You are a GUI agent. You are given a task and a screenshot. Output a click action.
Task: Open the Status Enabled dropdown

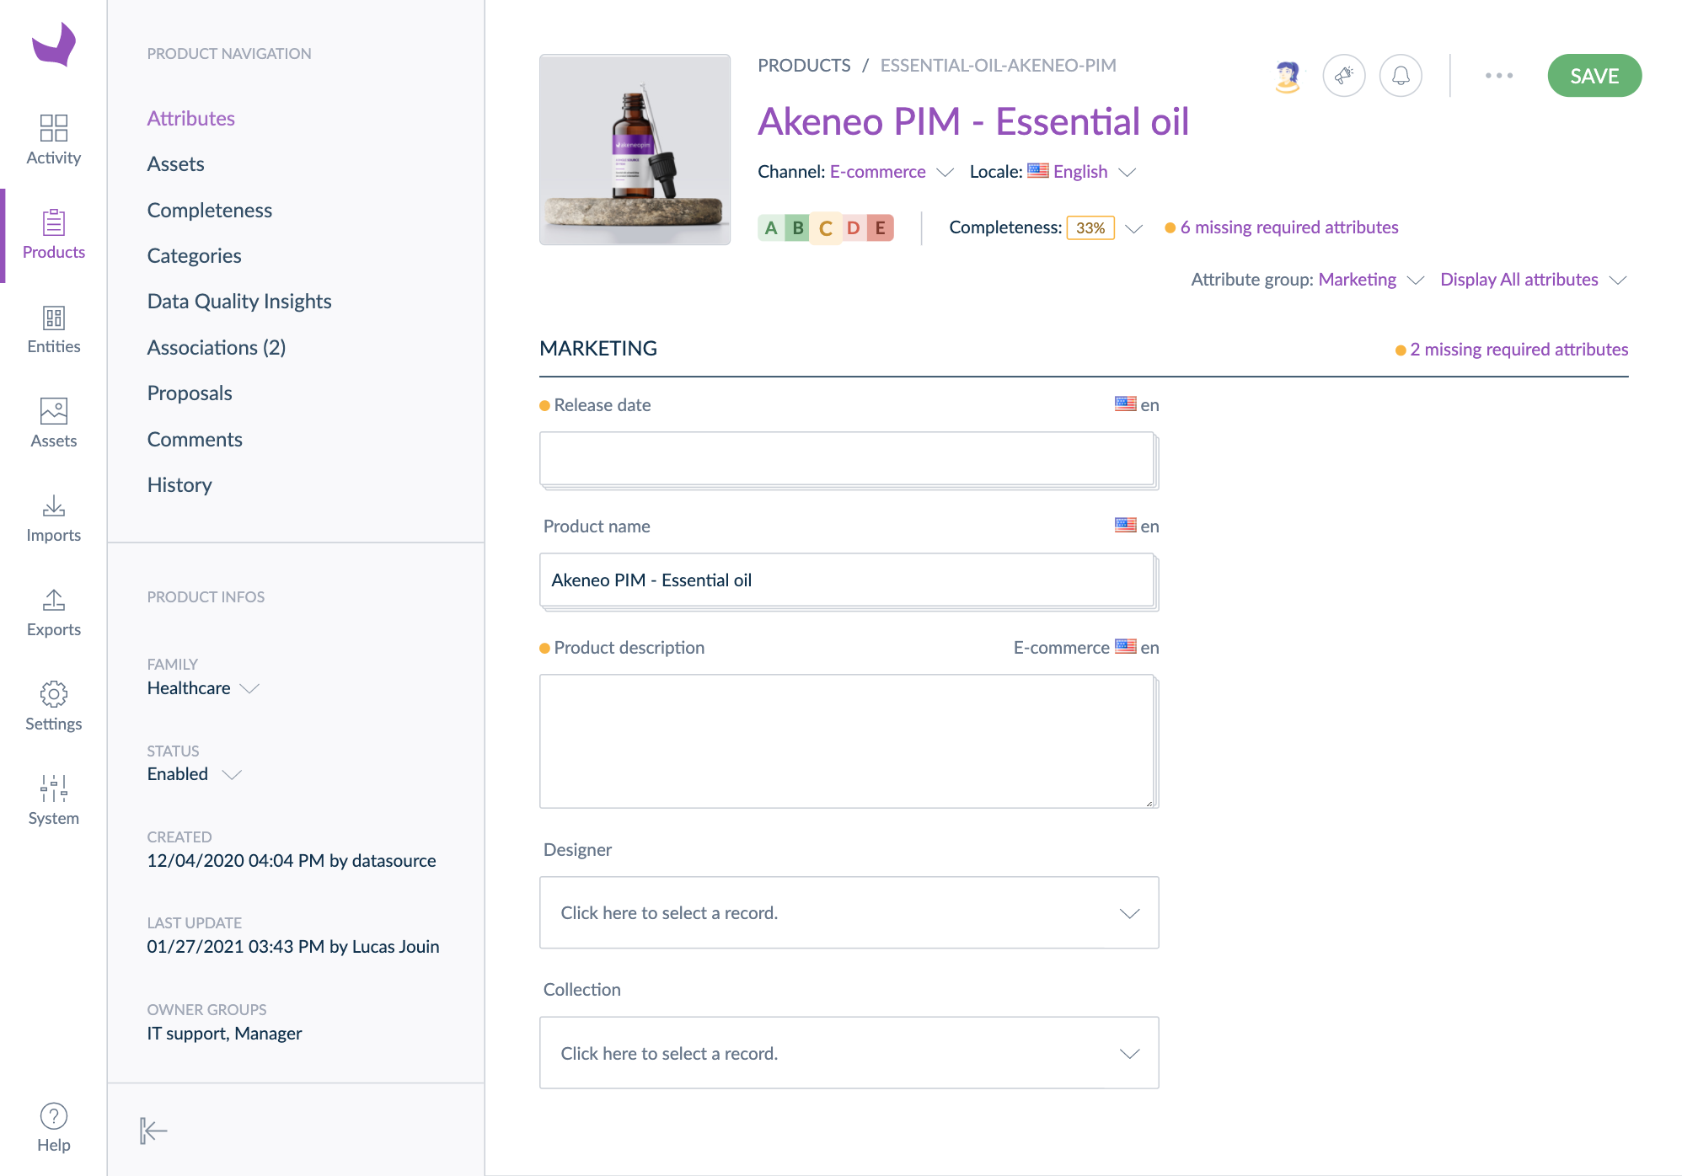click(194, 774)
